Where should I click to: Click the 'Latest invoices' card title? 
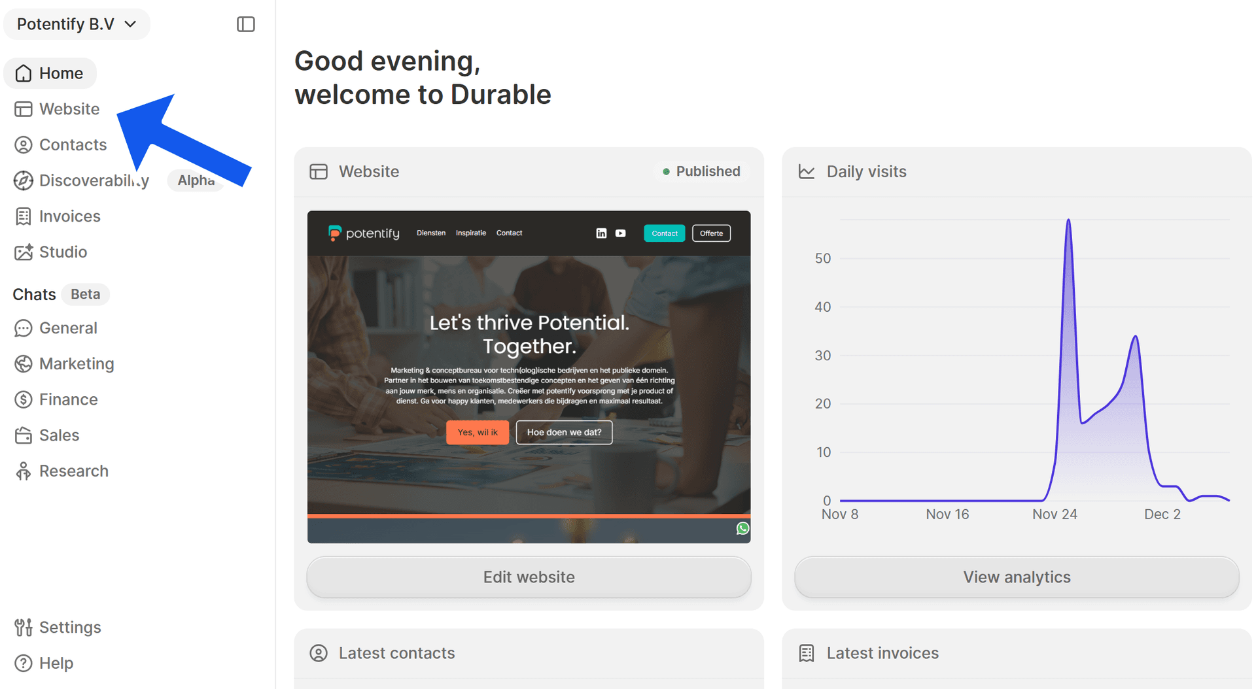click(x=882, y=653)
